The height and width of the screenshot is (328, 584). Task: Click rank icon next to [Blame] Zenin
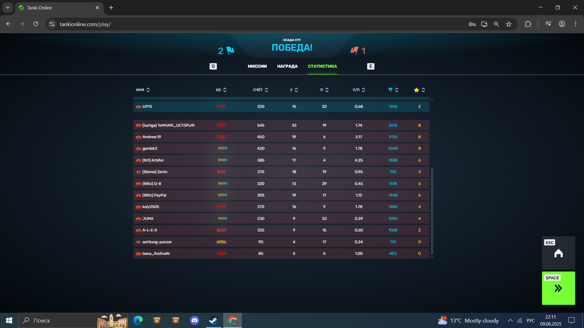tap(138, 172)
